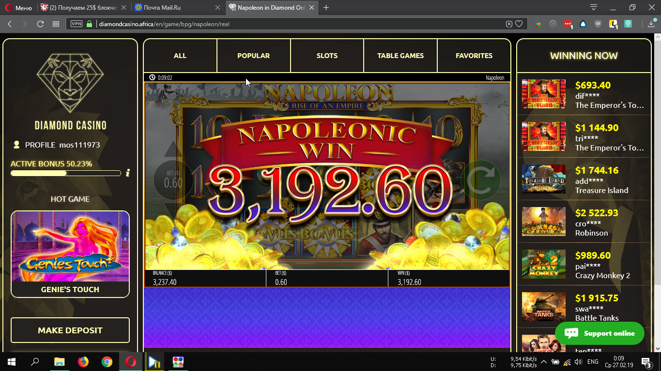Click the Napoleon spin button
661x371 pixels.
point(480,179)
